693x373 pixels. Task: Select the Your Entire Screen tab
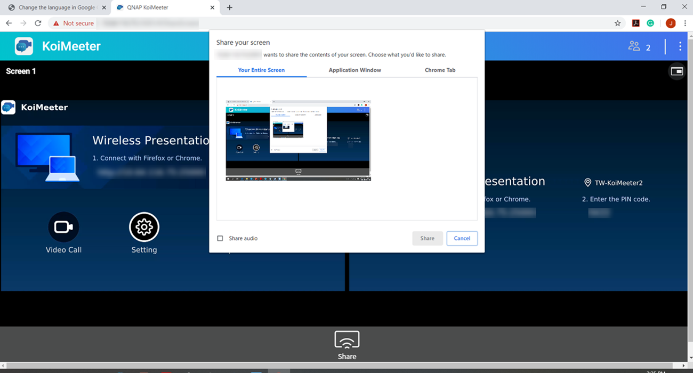point(261,70)
